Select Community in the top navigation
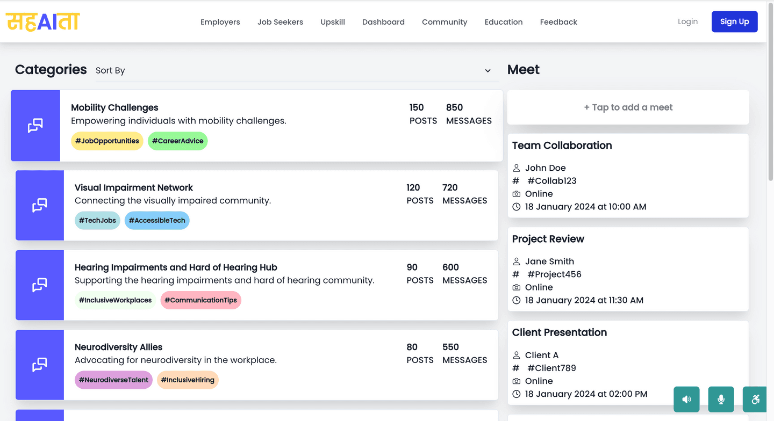The width and height of the screenshot is (774, 421). point(445,22)
